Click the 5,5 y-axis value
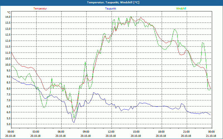 9,118
